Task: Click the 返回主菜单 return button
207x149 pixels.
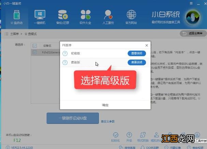Action: click(193, 33)
